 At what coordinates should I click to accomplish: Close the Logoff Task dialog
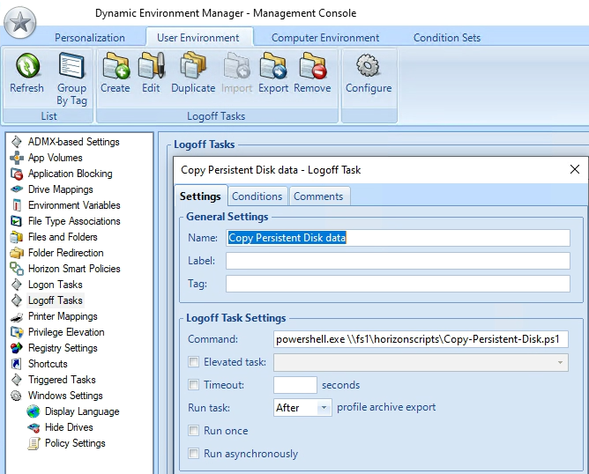click(x=575, y=170)
